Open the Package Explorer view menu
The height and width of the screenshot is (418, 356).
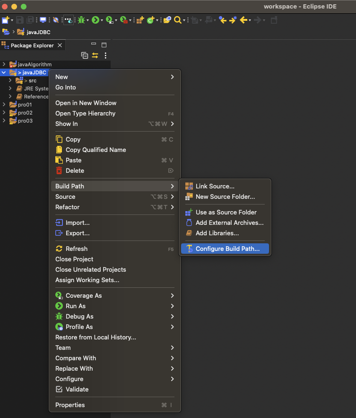pos(105,55)
